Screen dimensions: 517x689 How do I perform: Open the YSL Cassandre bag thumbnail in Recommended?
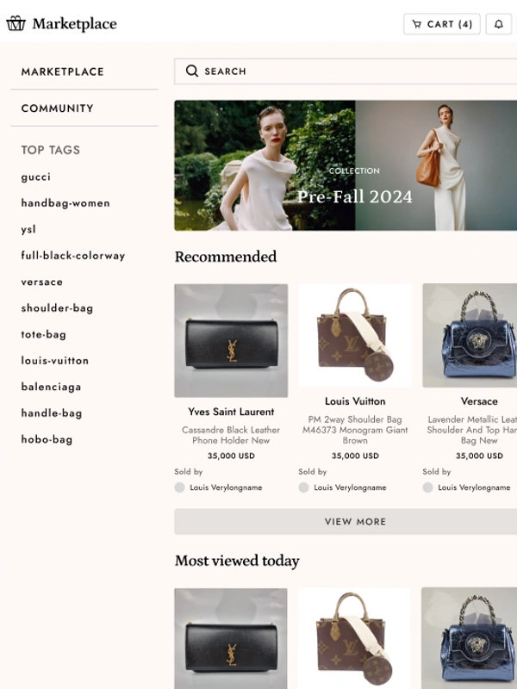click(231, 340)
